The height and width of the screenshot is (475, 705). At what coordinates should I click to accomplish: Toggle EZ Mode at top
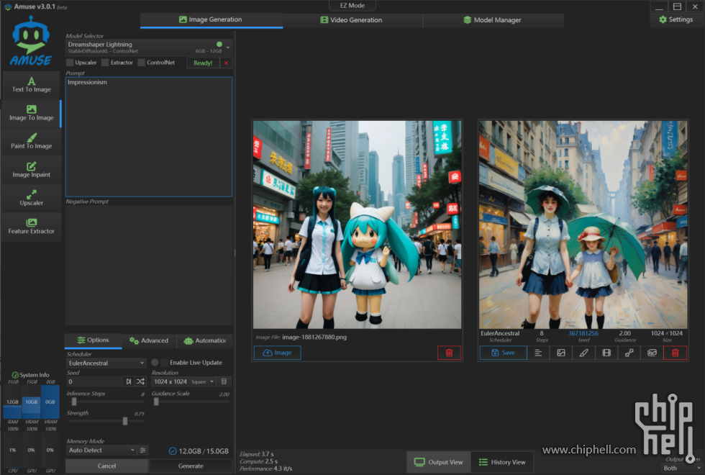pos(352,6)
